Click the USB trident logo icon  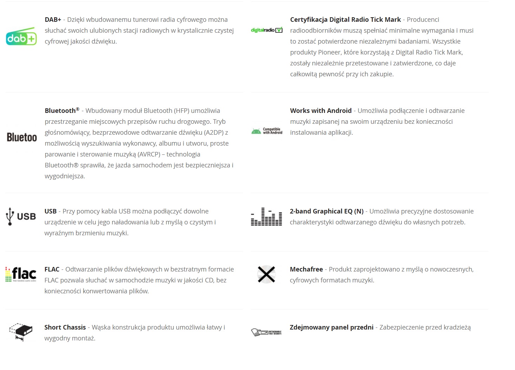click(x=21, y=216)
